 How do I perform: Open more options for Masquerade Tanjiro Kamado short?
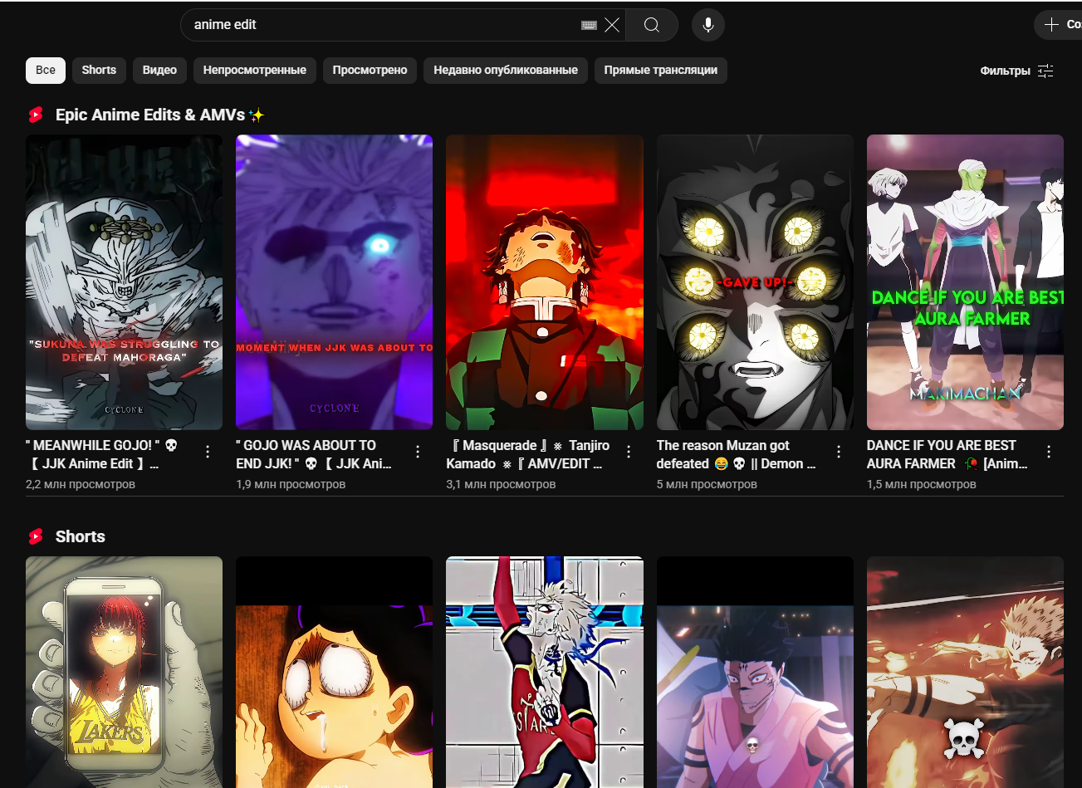[629, 452]
